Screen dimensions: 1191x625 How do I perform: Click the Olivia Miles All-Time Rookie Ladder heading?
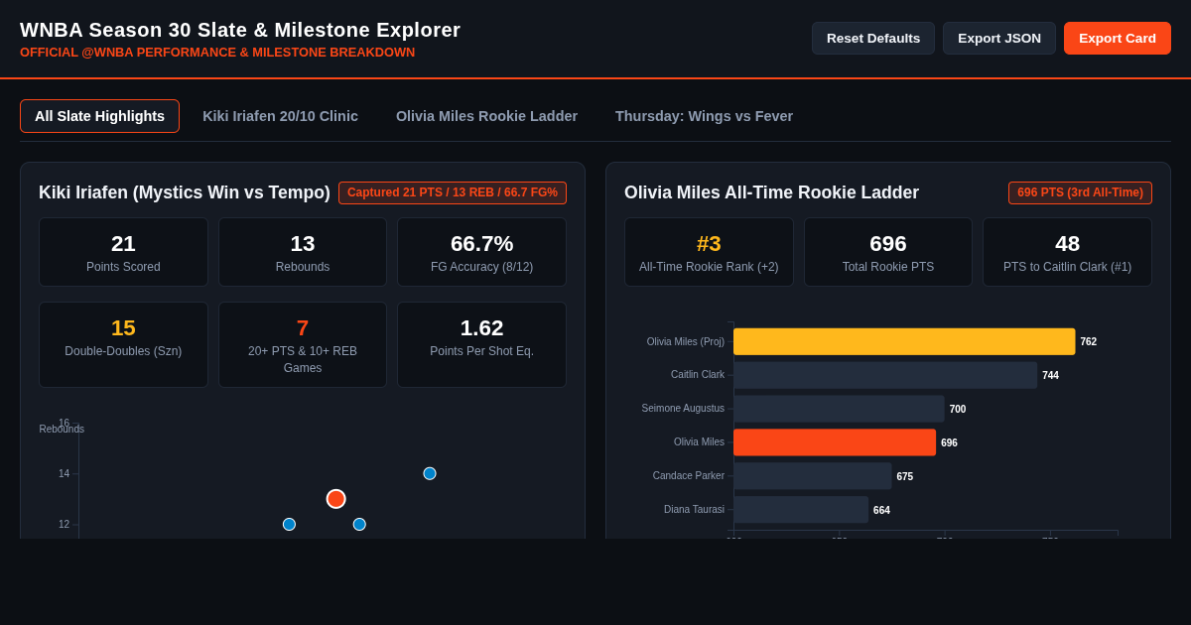pos(771,192)
